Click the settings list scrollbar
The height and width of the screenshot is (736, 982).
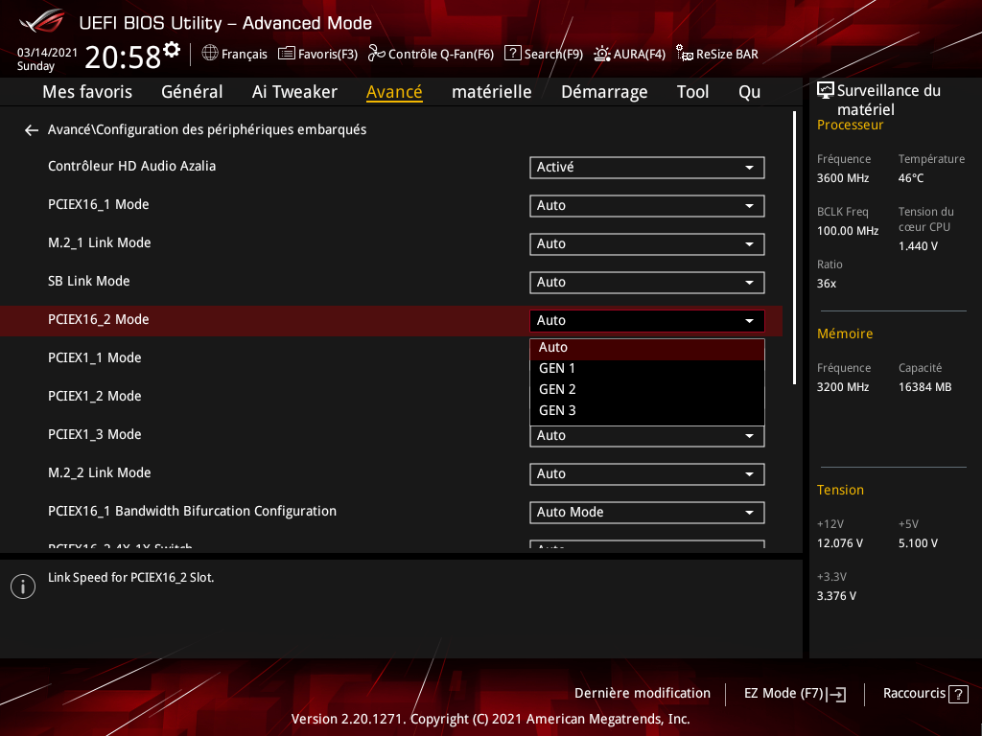[794, 248]
